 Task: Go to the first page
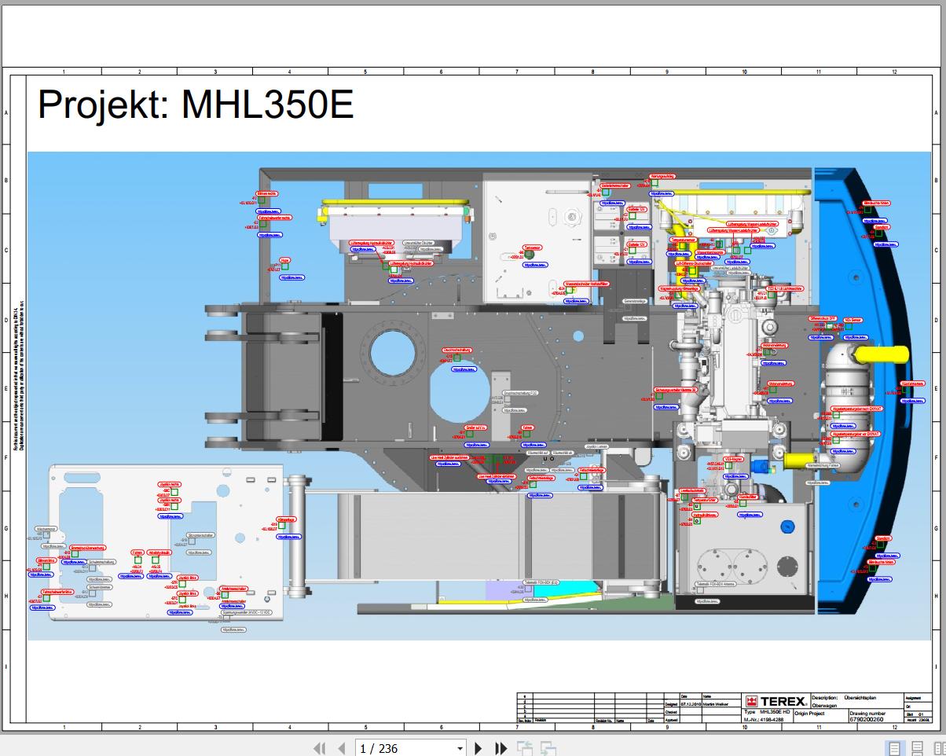[319, 748]
